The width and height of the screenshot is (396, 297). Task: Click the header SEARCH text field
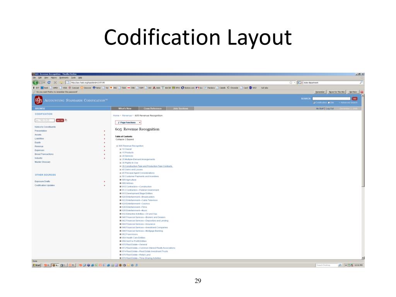(x=331, y=99)
